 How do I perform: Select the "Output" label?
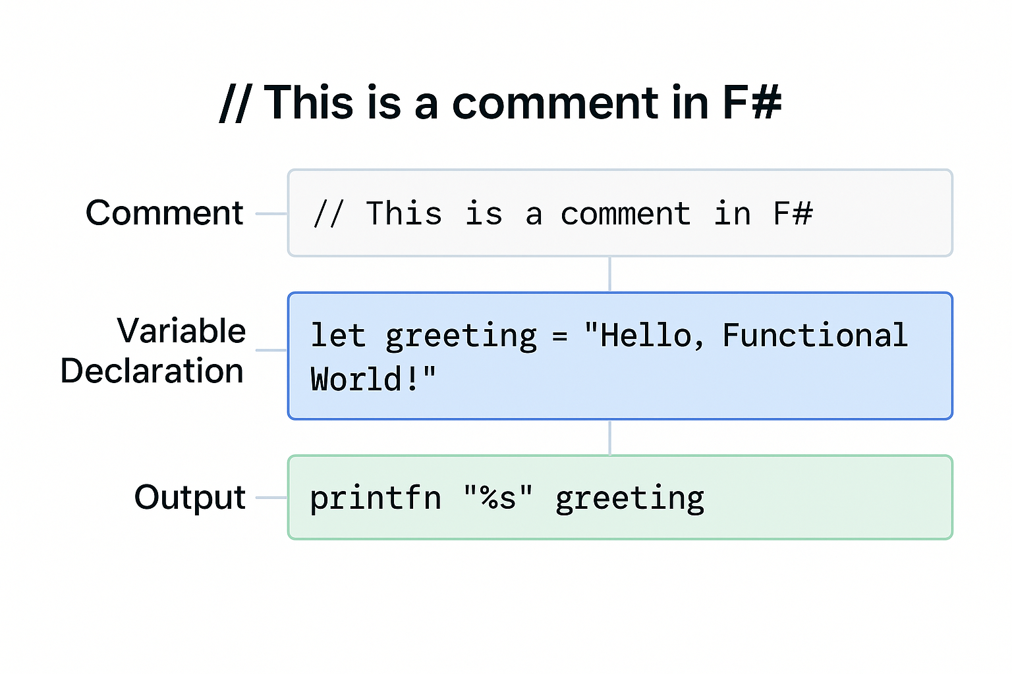pyautogui.click(x=190, y=497)
